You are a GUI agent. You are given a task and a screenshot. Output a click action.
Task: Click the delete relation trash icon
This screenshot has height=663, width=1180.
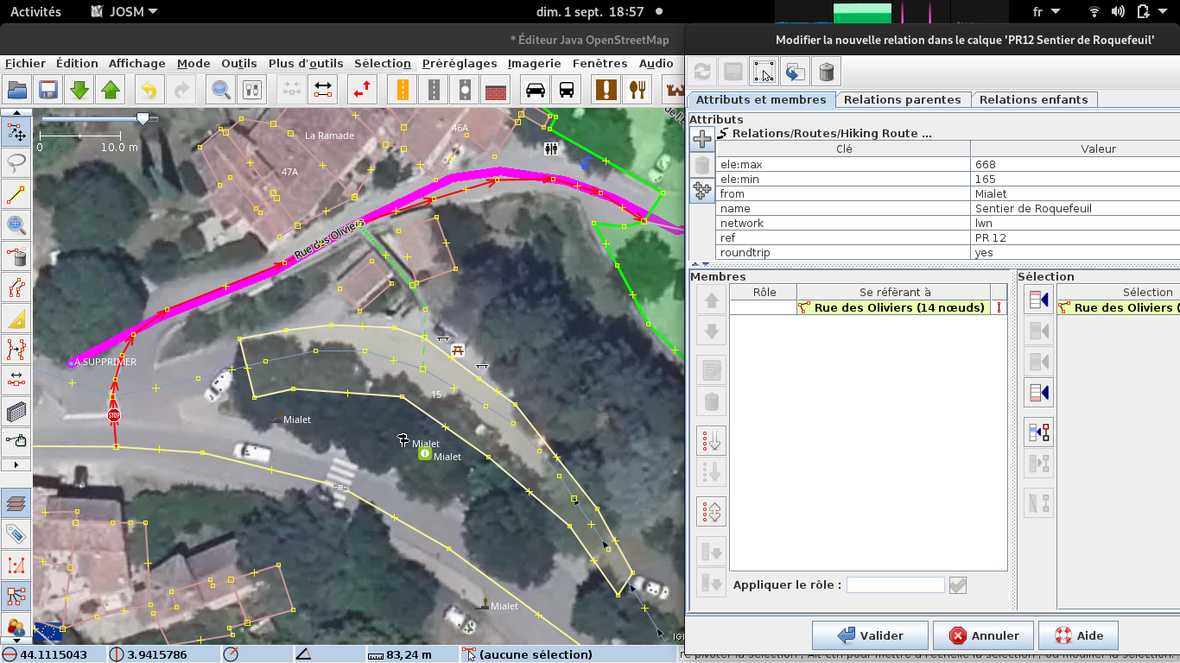click(826, 72)
